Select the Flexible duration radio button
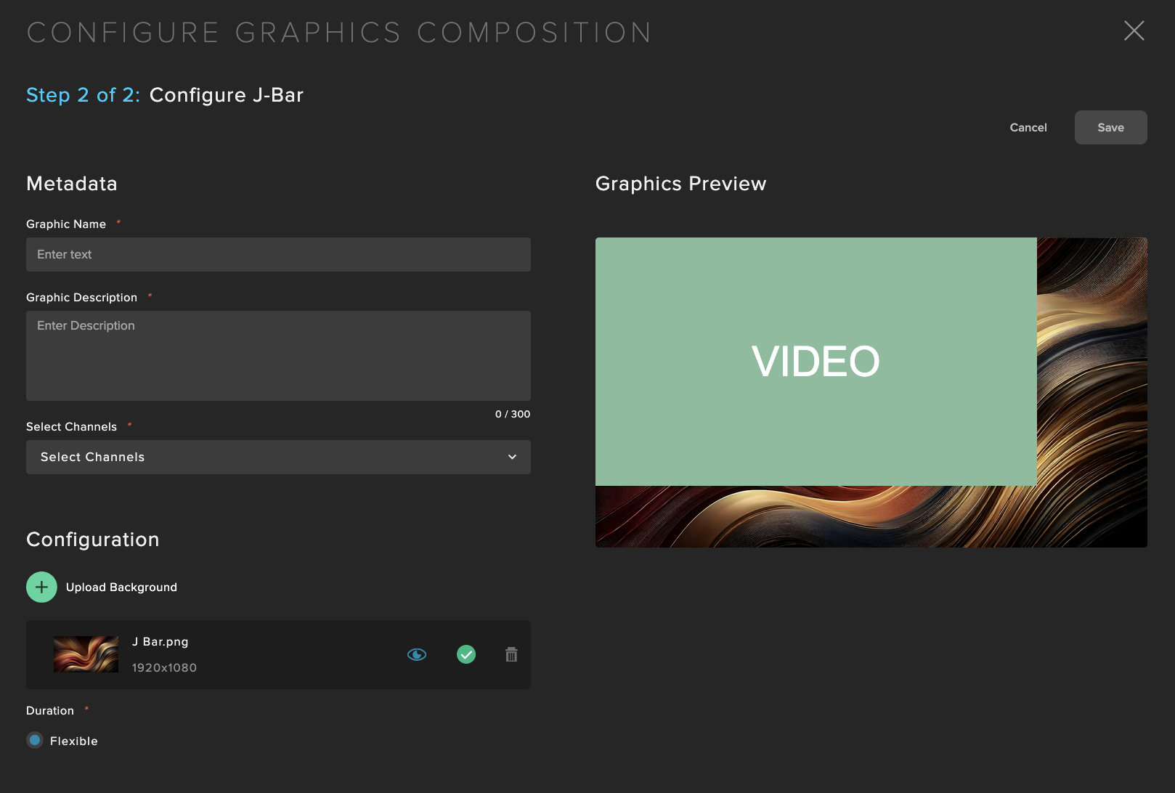Screen dimensions: 1175x793 [x=34, y=741]
